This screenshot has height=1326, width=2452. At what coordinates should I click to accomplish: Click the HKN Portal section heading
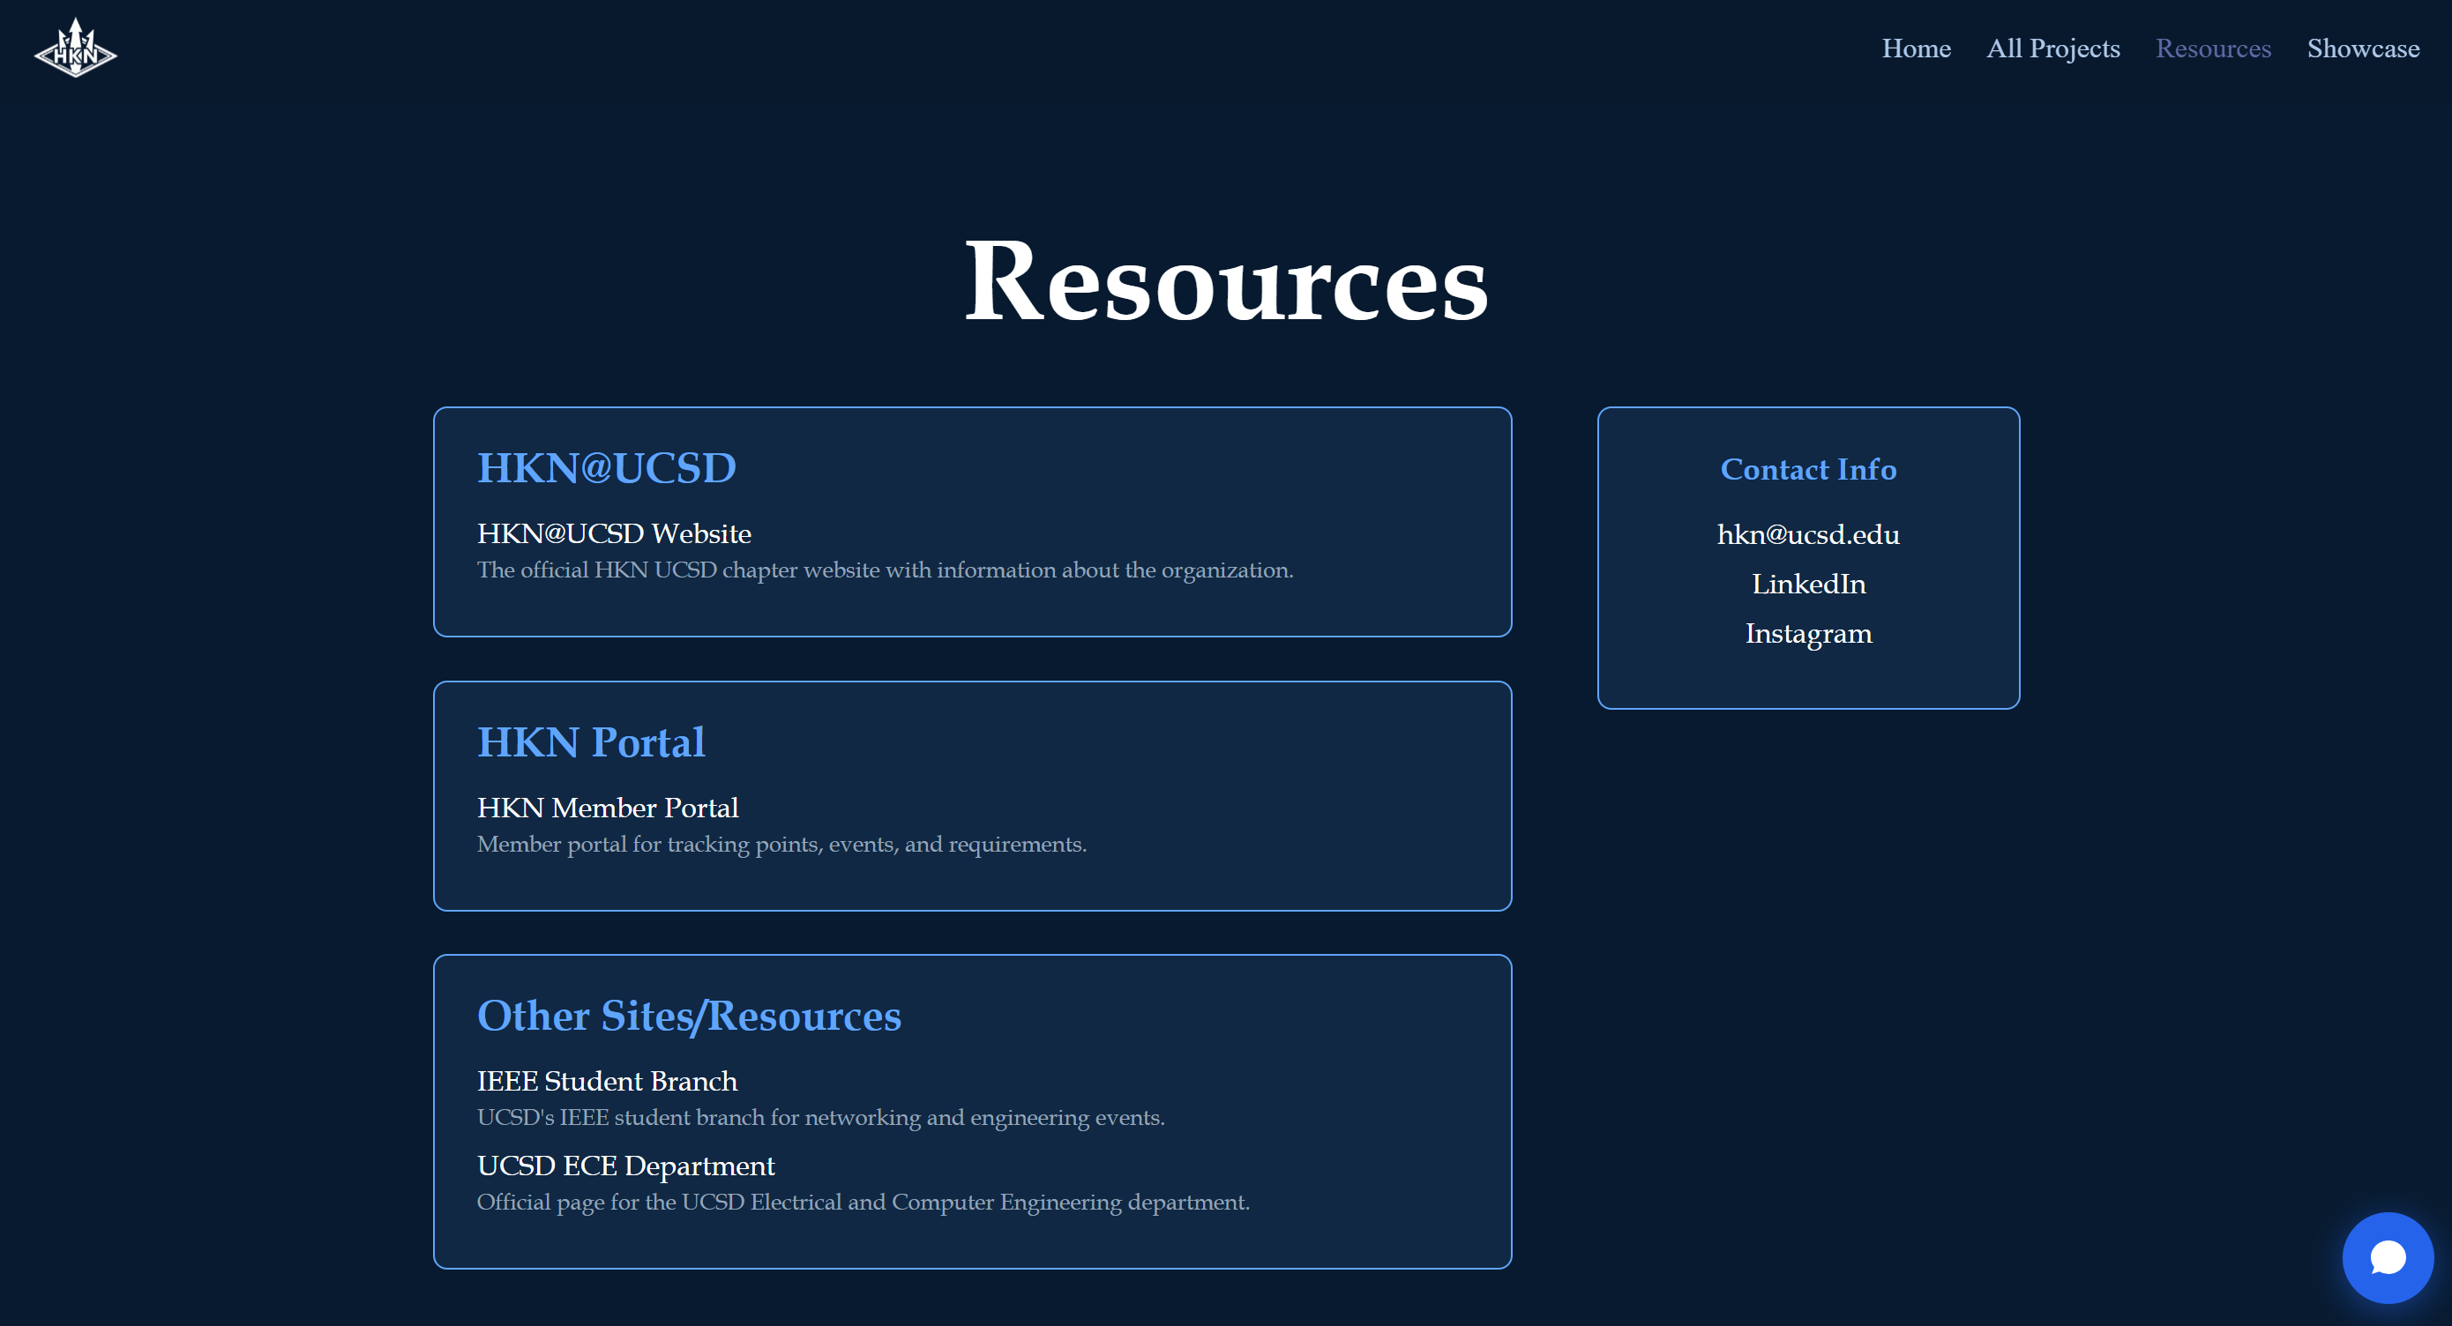coord(590,742)
